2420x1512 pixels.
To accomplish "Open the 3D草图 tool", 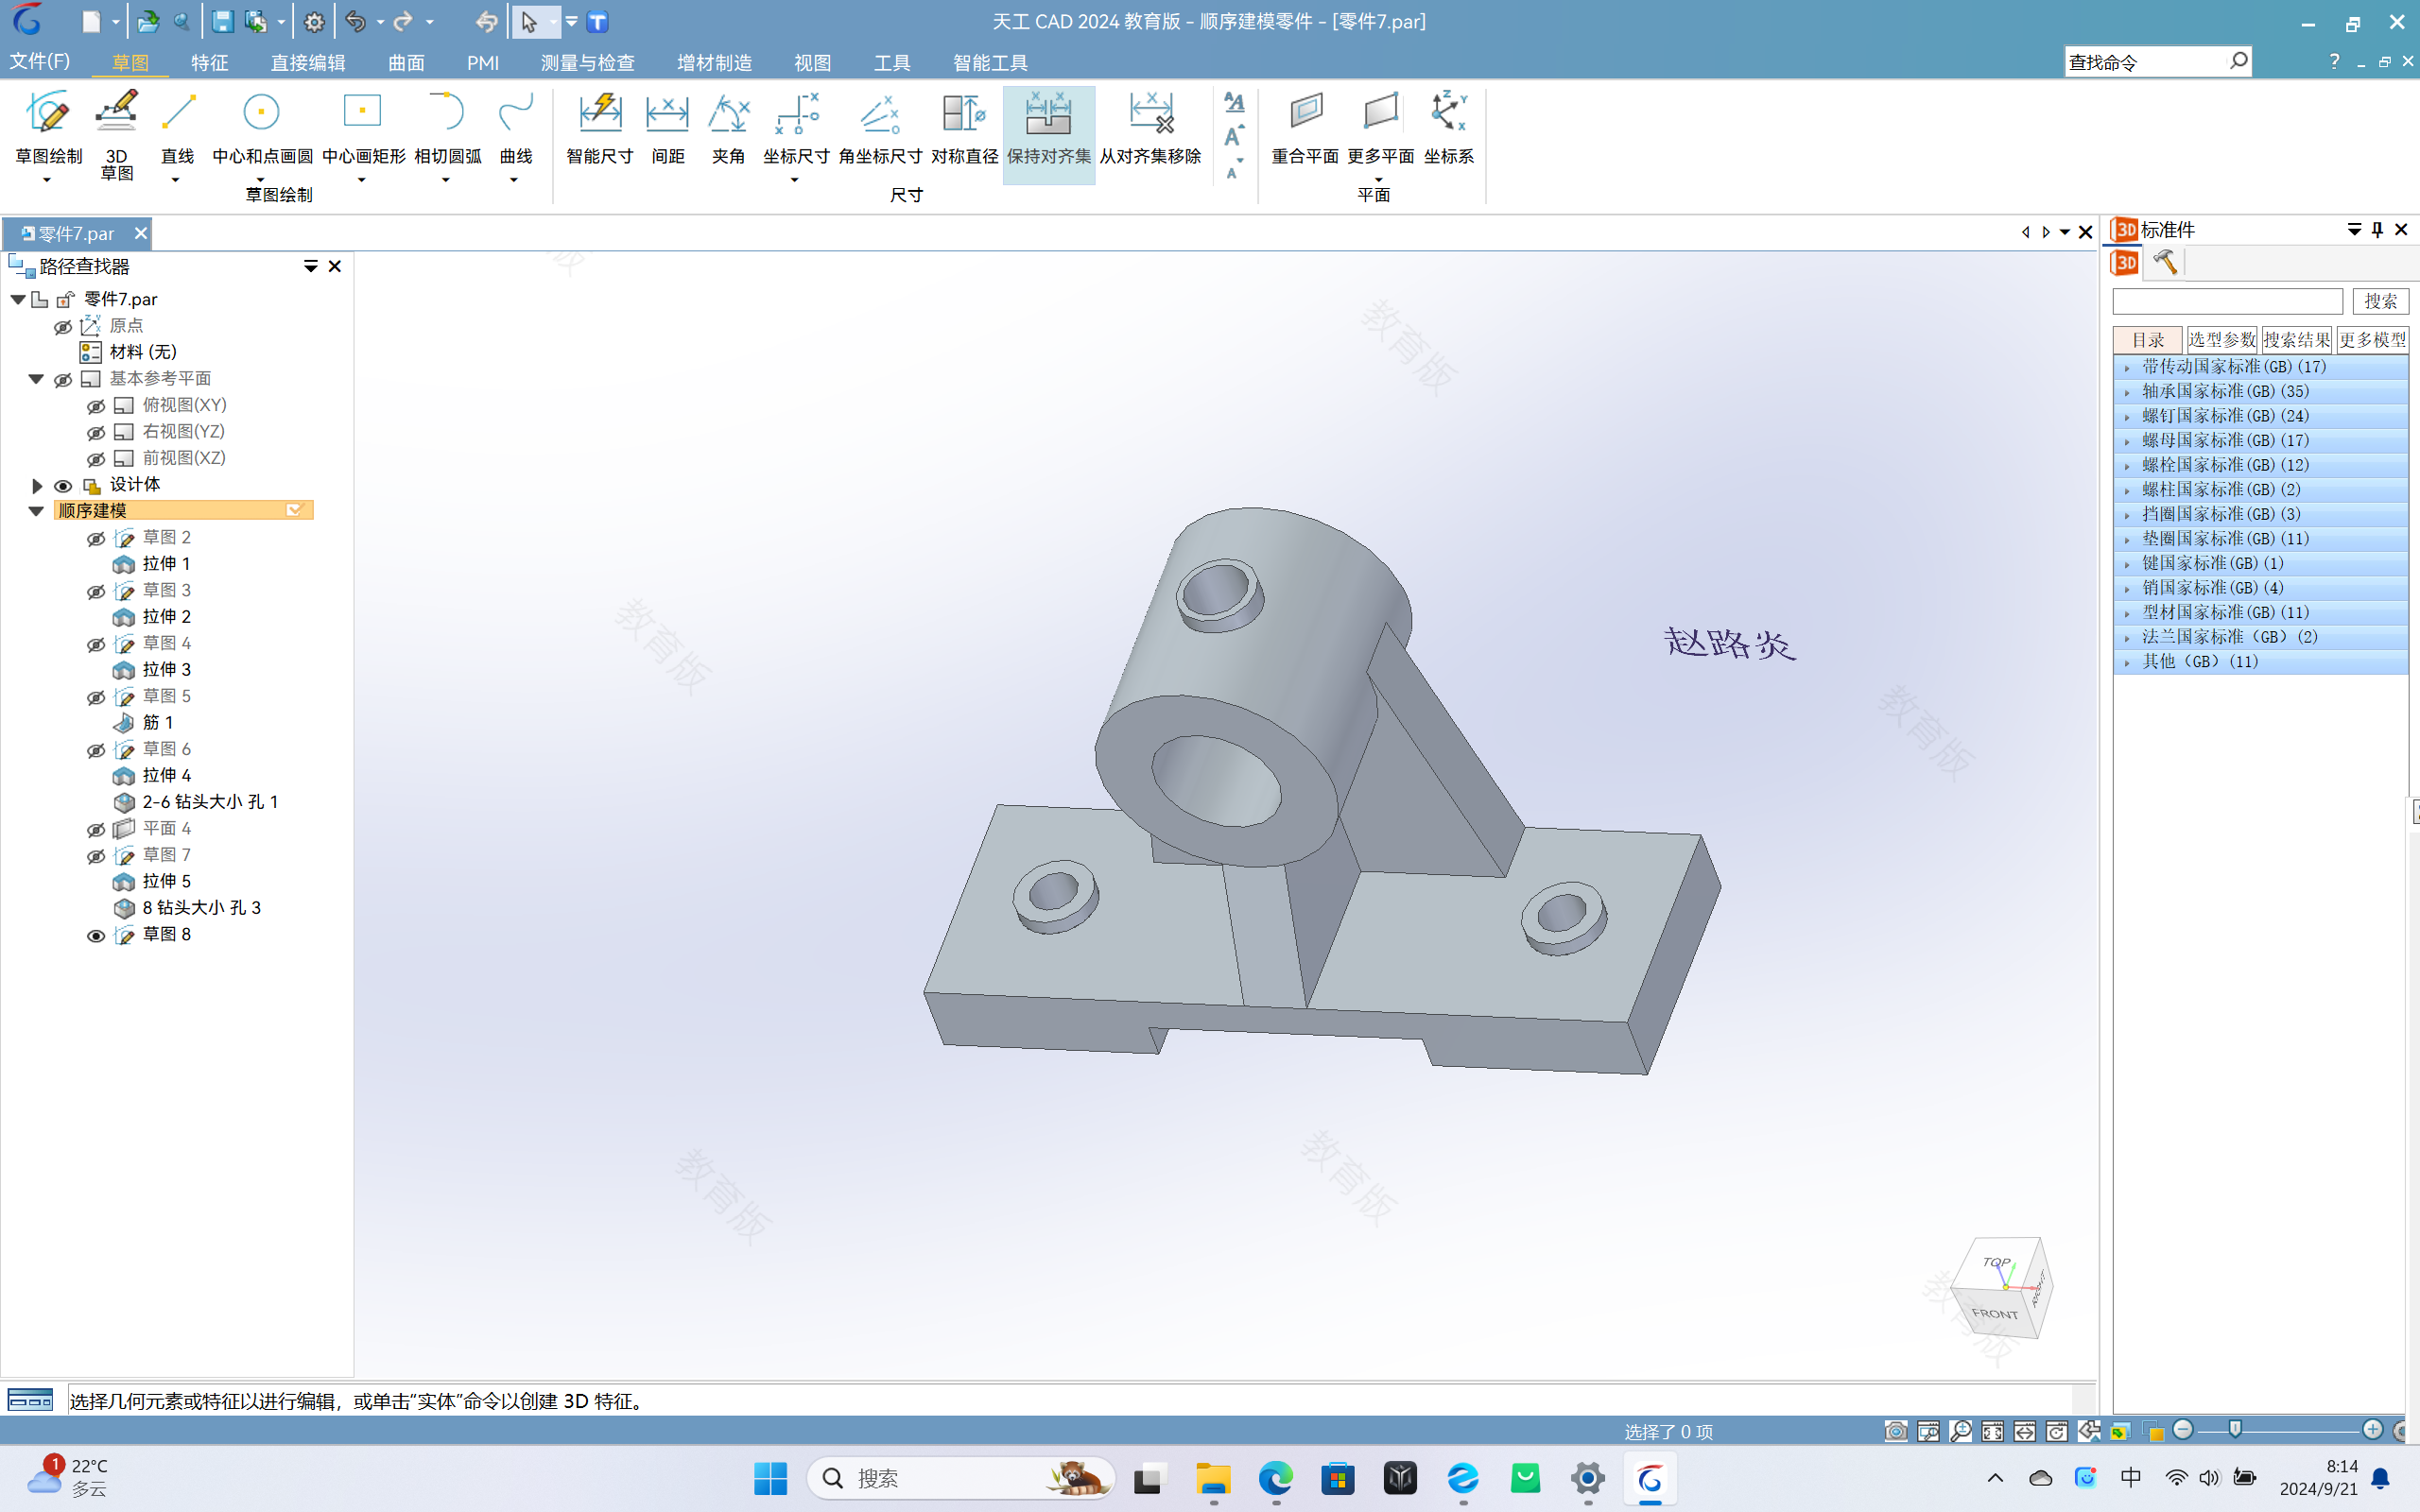I will click(x=116, y=134).
